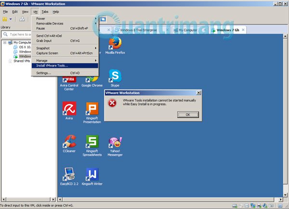Select the CCleaner desktop icon

click(69, 141)
